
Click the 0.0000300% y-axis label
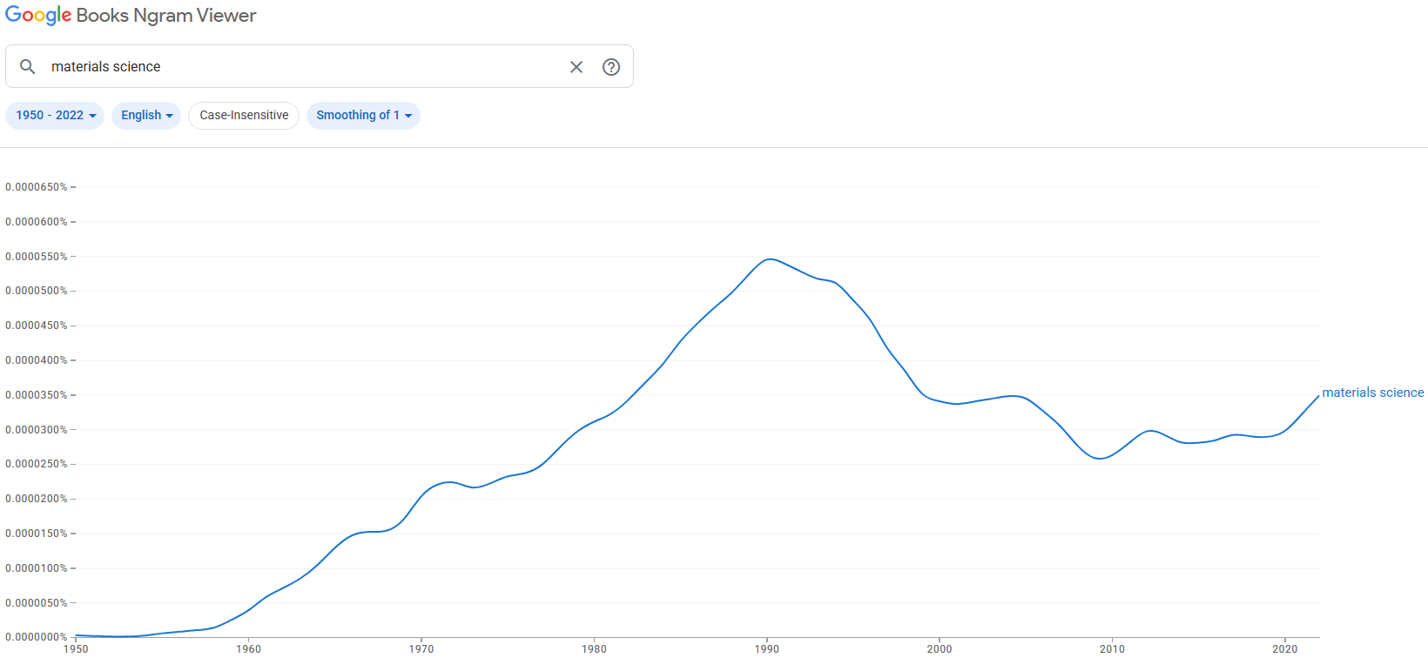pyautogui.click(x=37, y=430)
